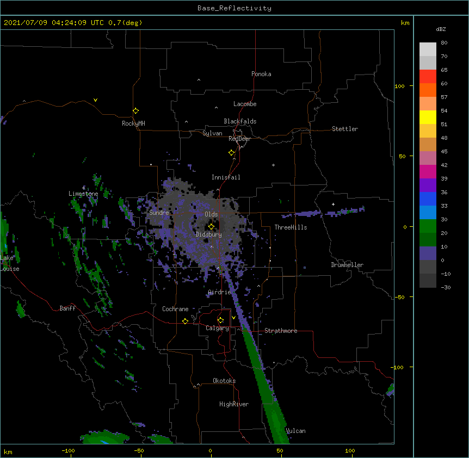Click the white plus marker near Drumheller

coord(333,204)
